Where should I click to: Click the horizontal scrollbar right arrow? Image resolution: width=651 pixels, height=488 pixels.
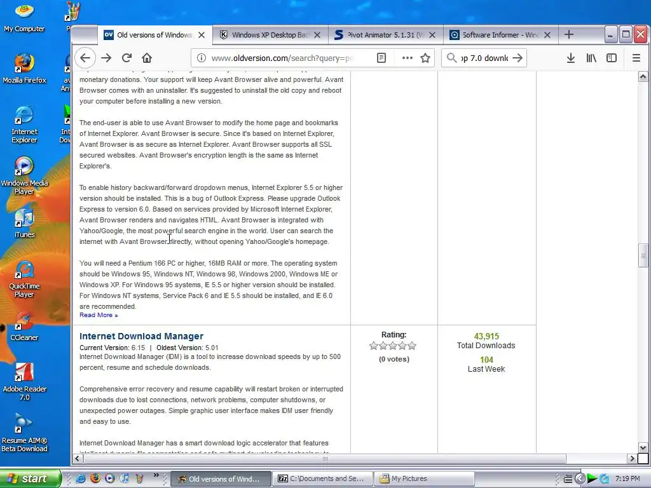coord(633,459)
